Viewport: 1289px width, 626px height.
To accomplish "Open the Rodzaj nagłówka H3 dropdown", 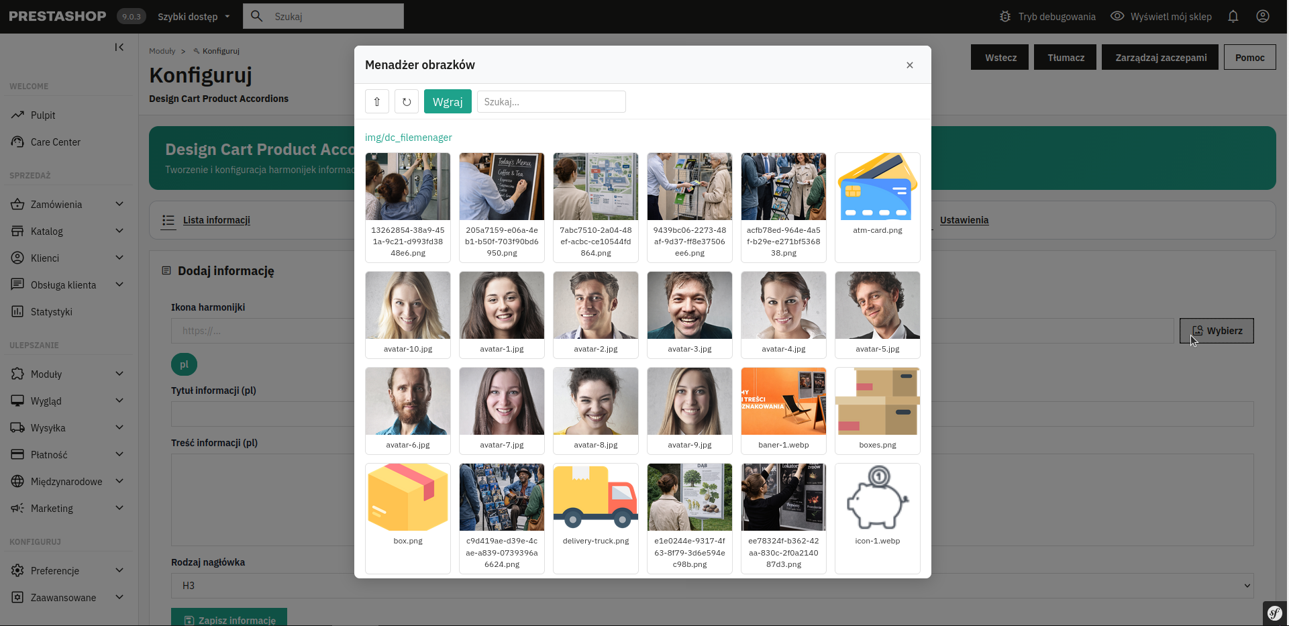I will click(x=712, y=586).
